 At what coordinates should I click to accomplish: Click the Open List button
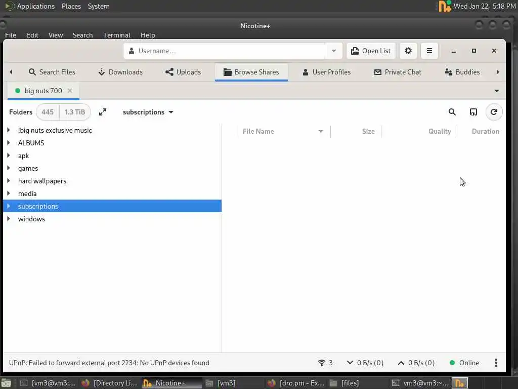point(371,51)
